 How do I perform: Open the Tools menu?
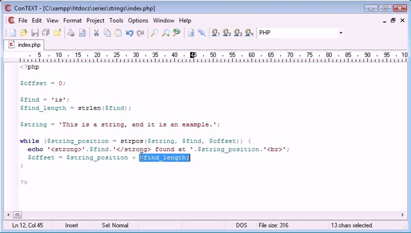tap(116, 20)
